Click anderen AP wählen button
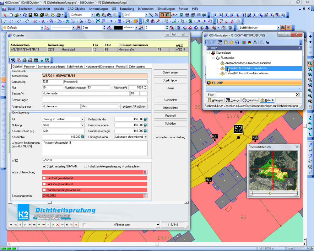Screen dimensions: 314x251 tap(134, 106)
